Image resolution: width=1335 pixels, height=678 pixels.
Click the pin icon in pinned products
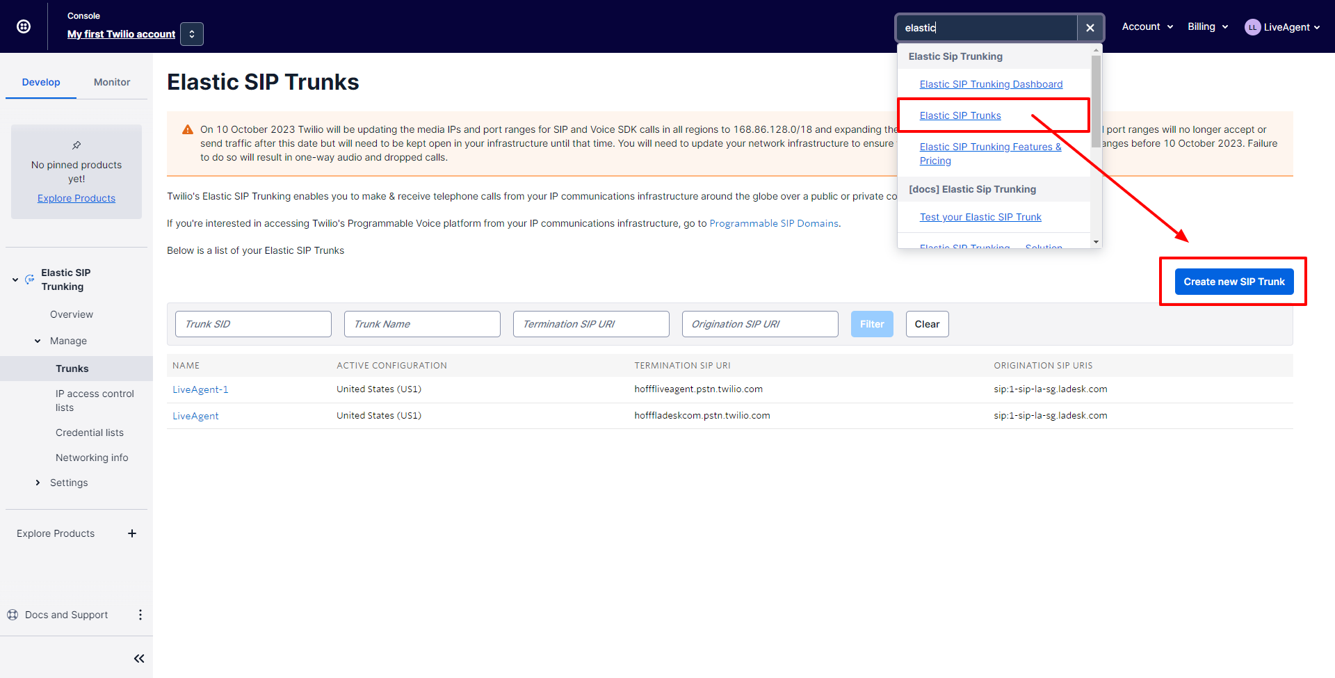(x=76, y=145)
